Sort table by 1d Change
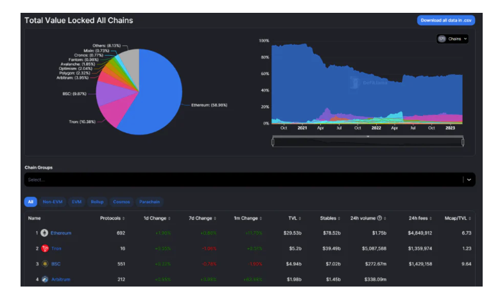The width and height of the screenshot is (500, 300). (157, 218)
